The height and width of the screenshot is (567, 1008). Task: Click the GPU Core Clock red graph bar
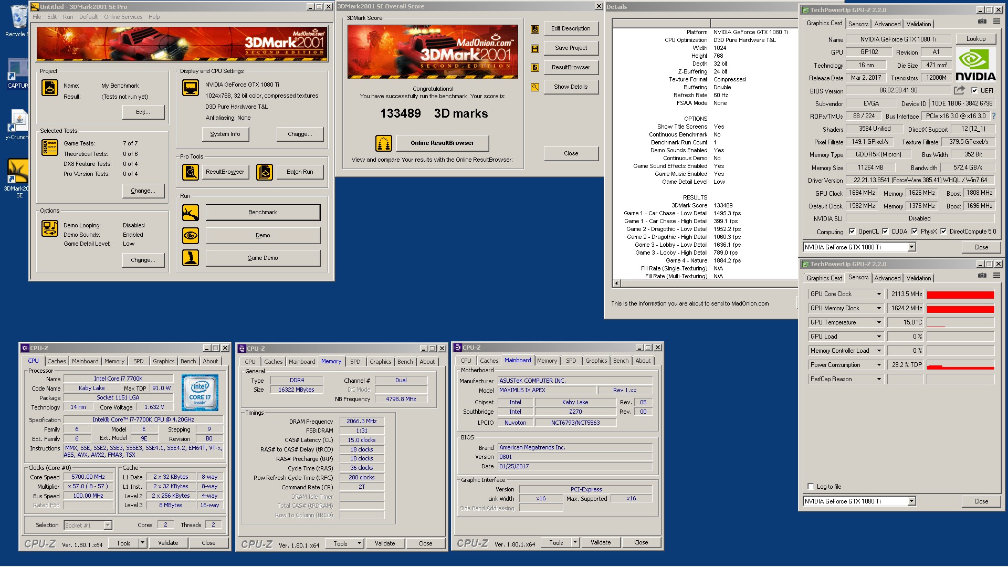(x=960, y=294)
